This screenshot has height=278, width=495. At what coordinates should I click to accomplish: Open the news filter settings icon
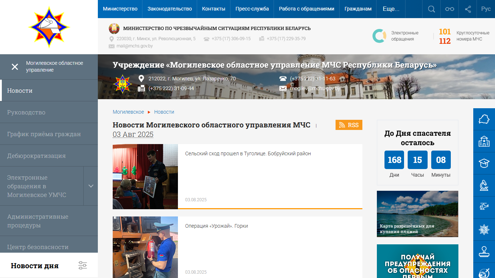[83, 265]
